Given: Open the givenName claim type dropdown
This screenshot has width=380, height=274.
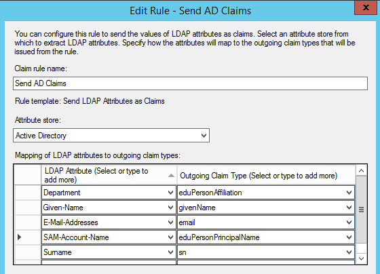Looking at the screenshot, I should 349,208.
